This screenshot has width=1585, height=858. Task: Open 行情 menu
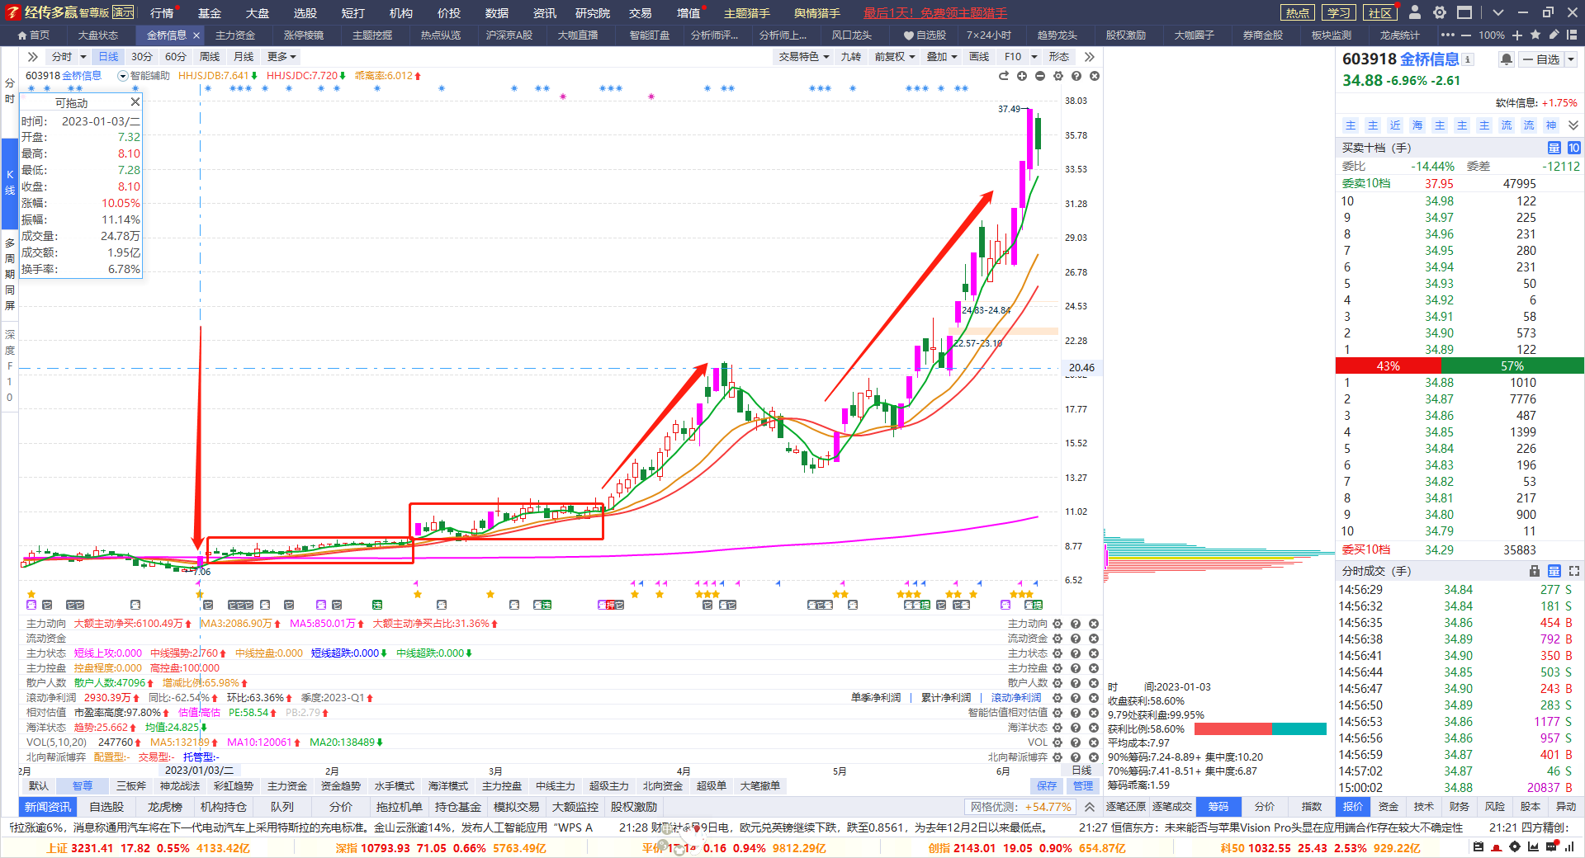pyautogui.click(x=162, y=12)
